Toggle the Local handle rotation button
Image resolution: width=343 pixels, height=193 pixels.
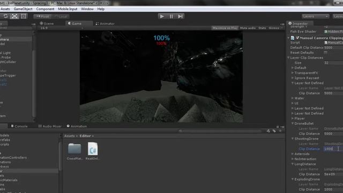coord(61,17)
